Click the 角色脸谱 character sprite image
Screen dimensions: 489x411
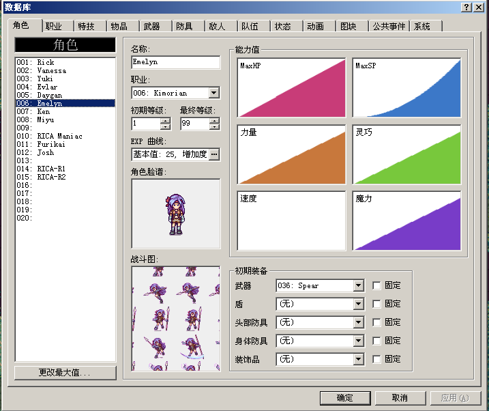[x=176, y=214]
